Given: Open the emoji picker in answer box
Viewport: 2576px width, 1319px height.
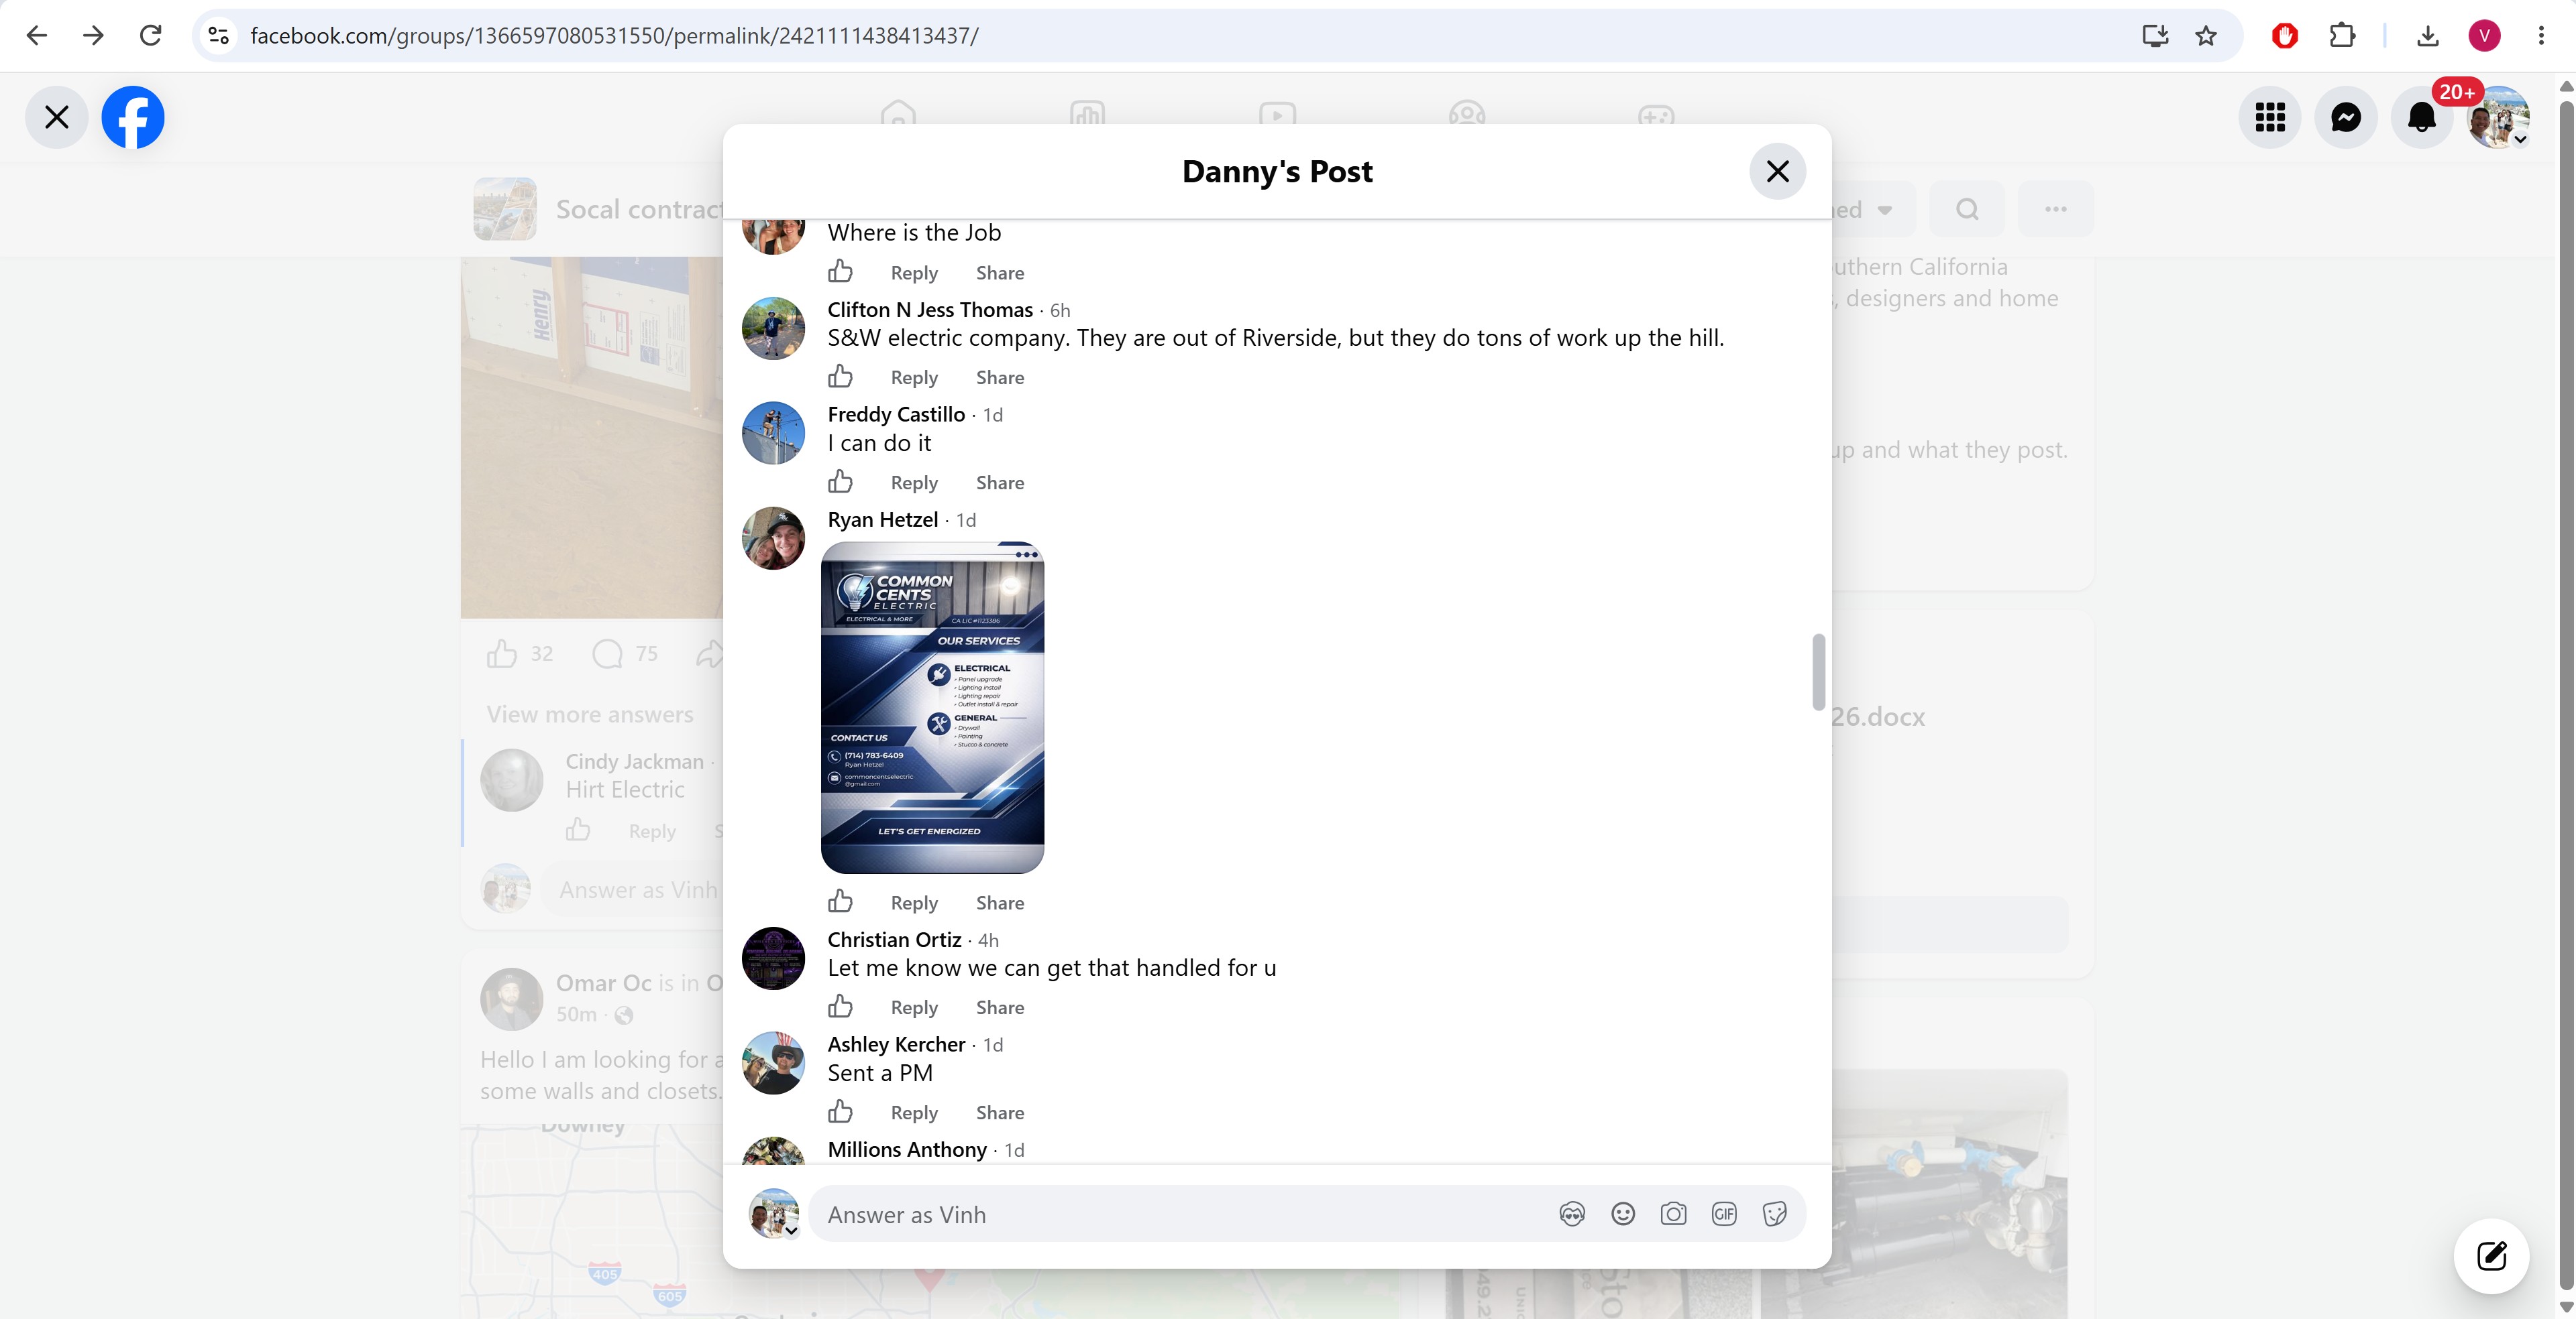Looking at the screenshot, I should pos(1623,1214).
